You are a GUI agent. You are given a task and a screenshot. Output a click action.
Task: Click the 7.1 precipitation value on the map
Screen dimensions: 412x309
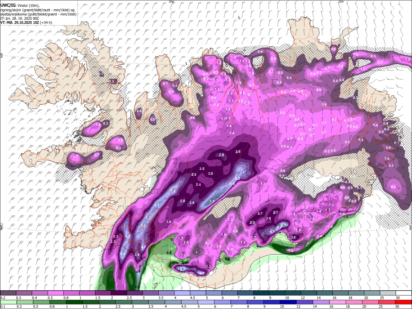(x=212, y=201)
